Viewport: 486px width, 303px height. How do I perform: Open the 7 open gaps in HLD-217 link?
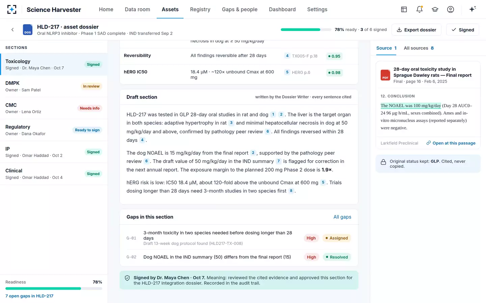pyautogui.click(x=29, y=296)
